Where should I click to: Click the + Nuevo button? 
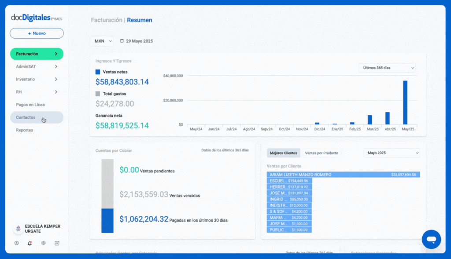[x=37, y=33]
